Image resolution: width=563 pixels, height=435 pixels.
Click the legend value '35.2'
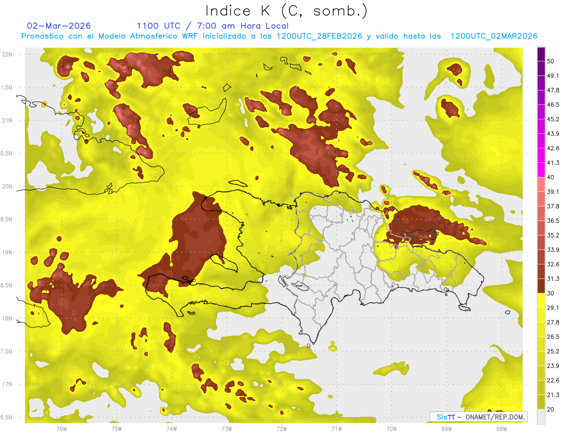click(553, 236)
